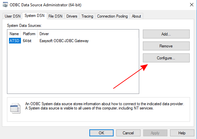Viewport: 197px width, 139px height.
Task: Click the ODBC Administrator title bar icon
Action: pos(5,5)
